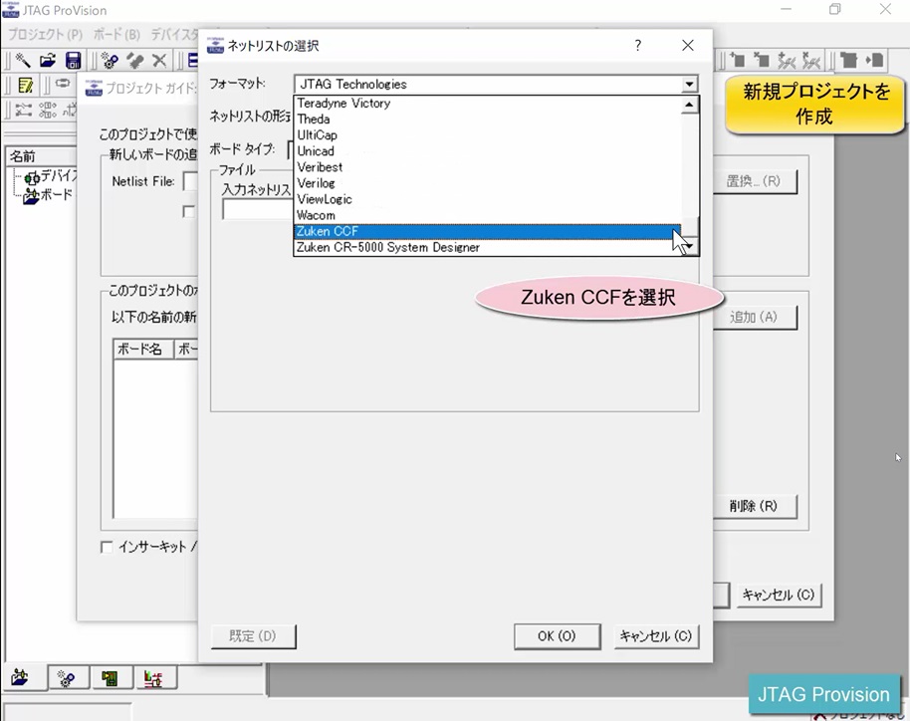Click the greyed plug connector toolbar icon
910x721 pixels.
tap(135, 60)
